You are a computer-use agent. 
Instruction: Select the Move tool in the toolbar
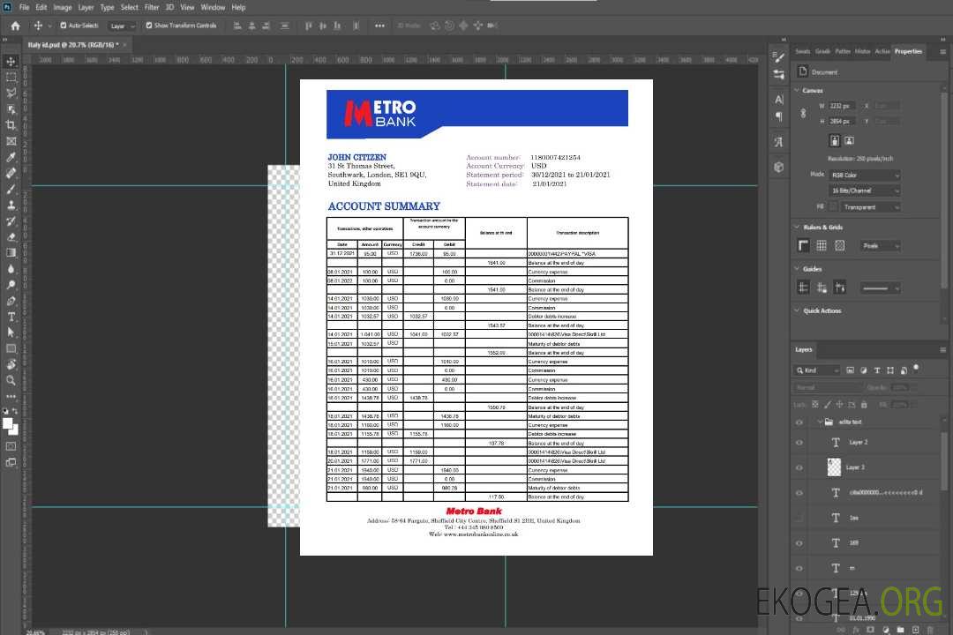[x=11, y=62]
